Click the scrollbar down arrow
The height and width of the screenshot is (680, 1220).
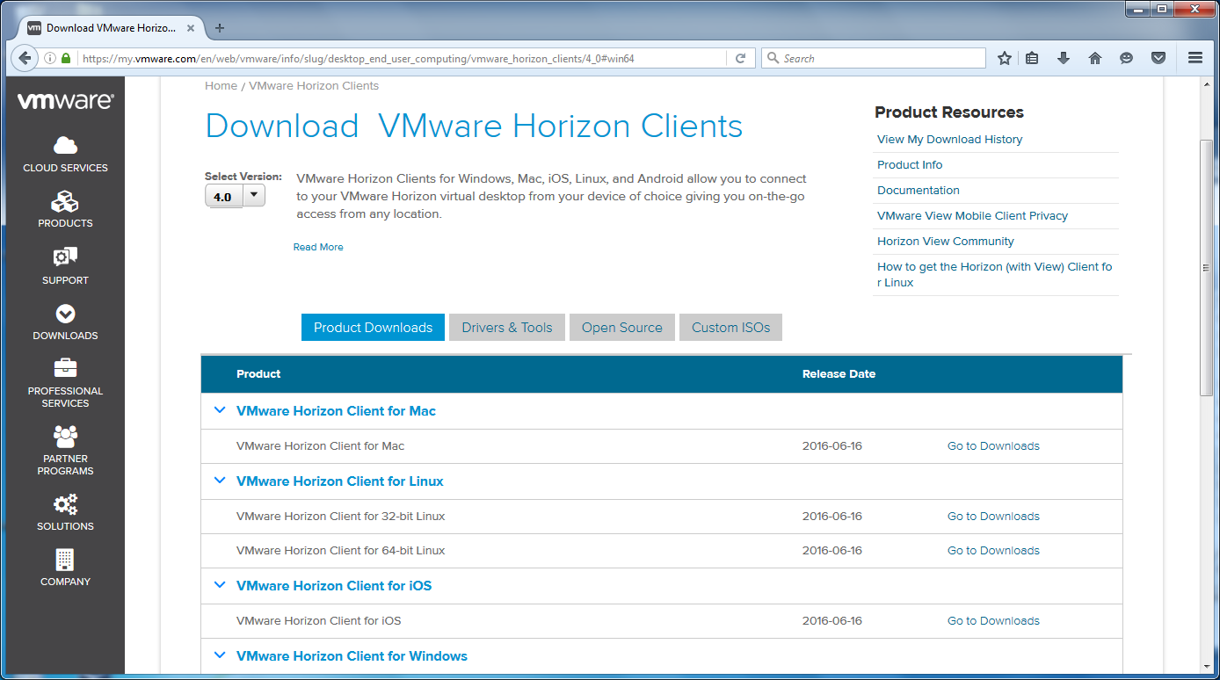(x=1207, y=666)
